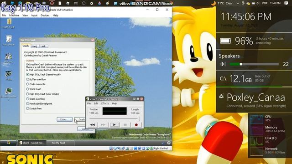
Task: Click VirtualBox shared folders status icon
Action: point(131,149)
